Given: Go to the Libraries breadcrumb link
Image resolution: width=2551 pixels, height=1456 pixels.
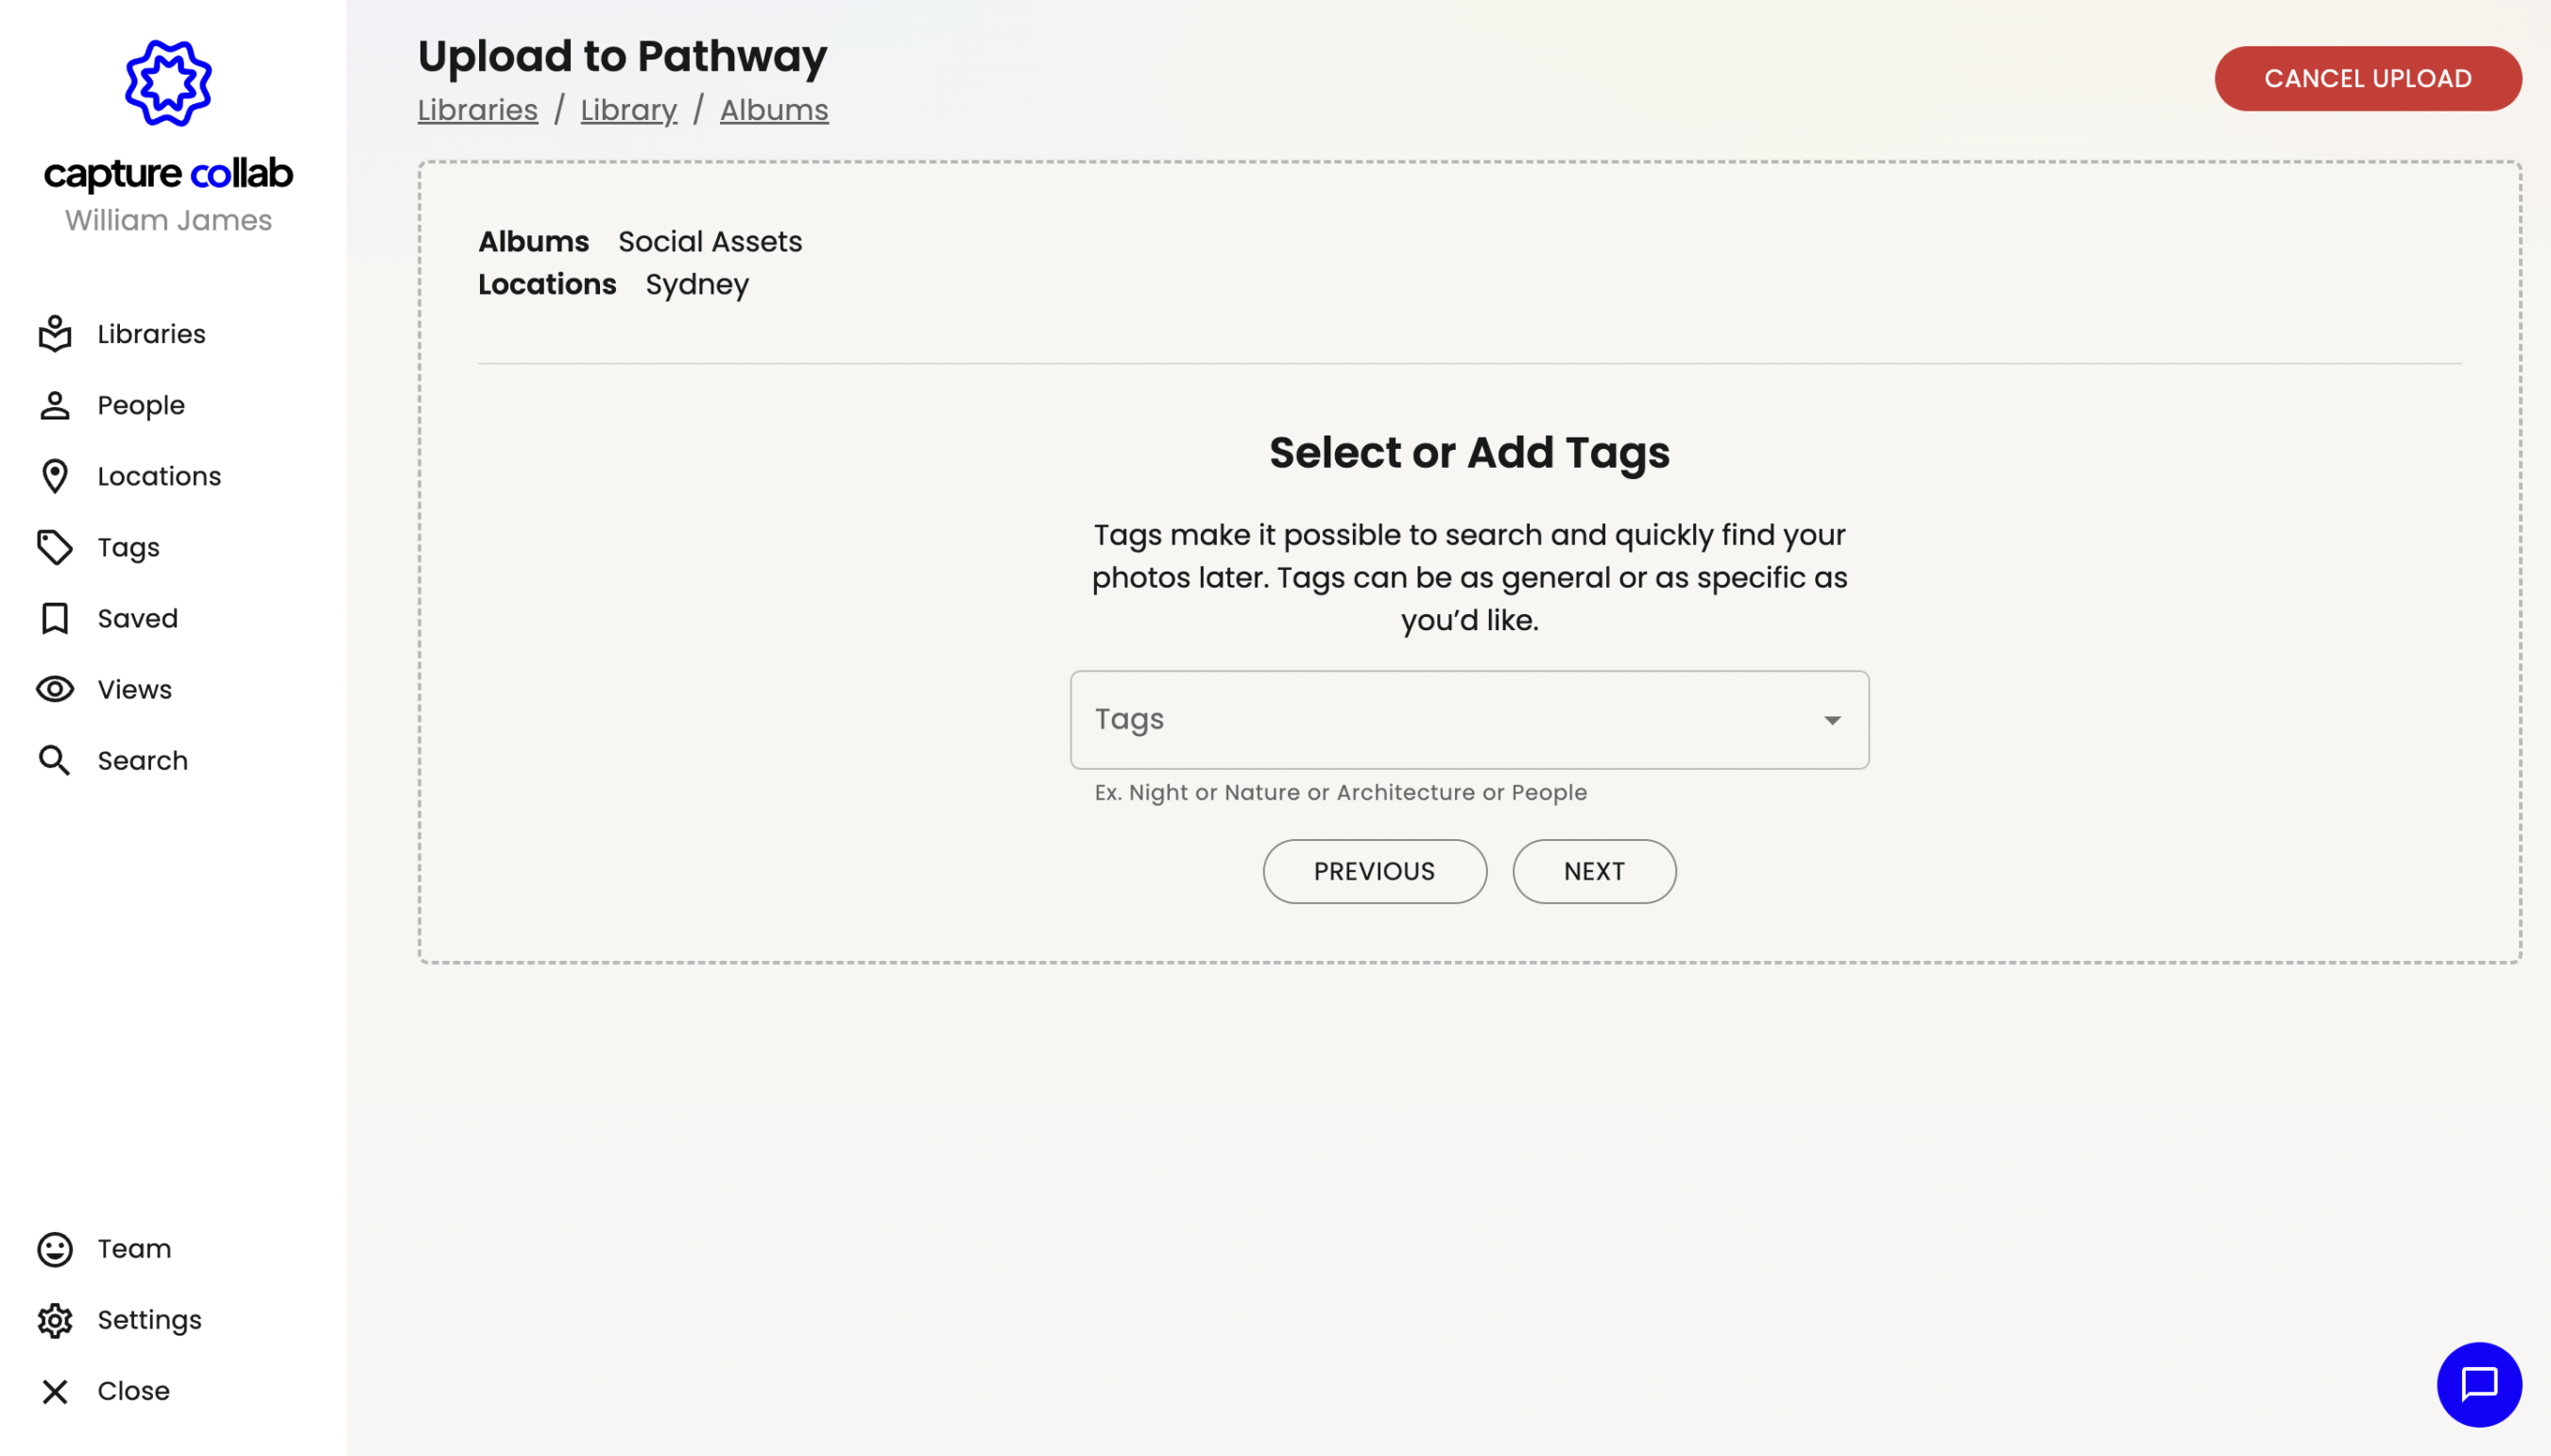Looking at the screenshot, I should point(477,110).
